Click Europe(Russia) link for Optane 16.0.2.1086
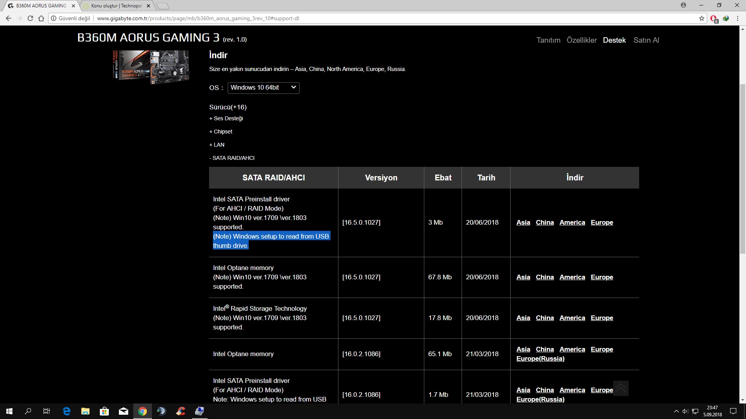The width and height of the screenshot is (746, 419). [540, 359]
